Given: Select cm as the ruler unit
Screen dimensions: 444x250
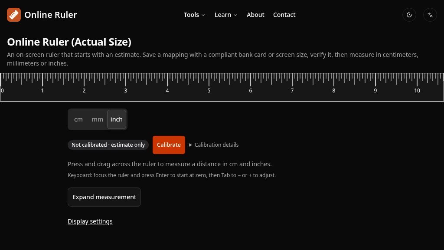Looking at the screenshot, I should point(78,119).
